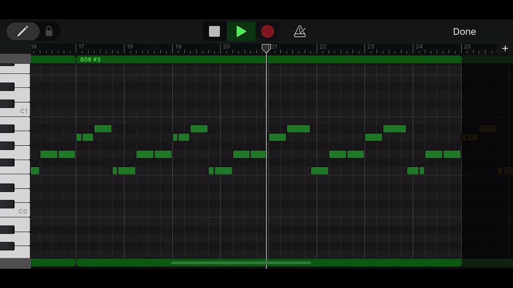513x288 pixels.
Task: Tap bar 19 on the ruler
Action: 178,47
